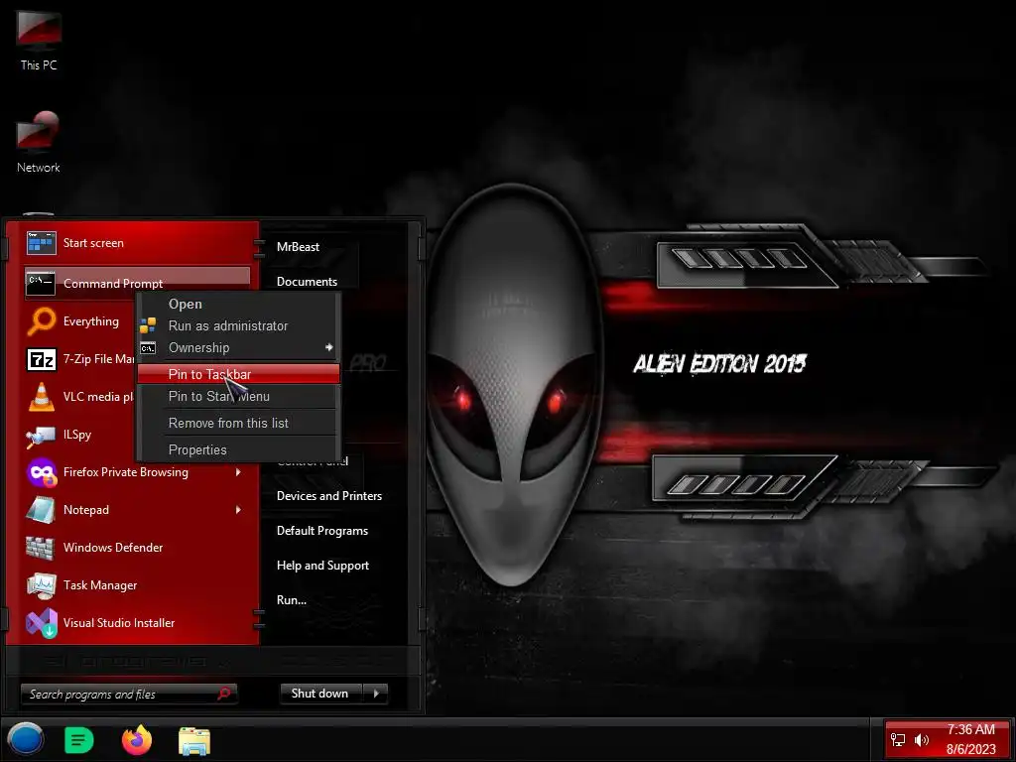Expand Notepad jump list arrow
Image resolution: width=1016 pixels, height=762 pixels.
coord(238,510)
